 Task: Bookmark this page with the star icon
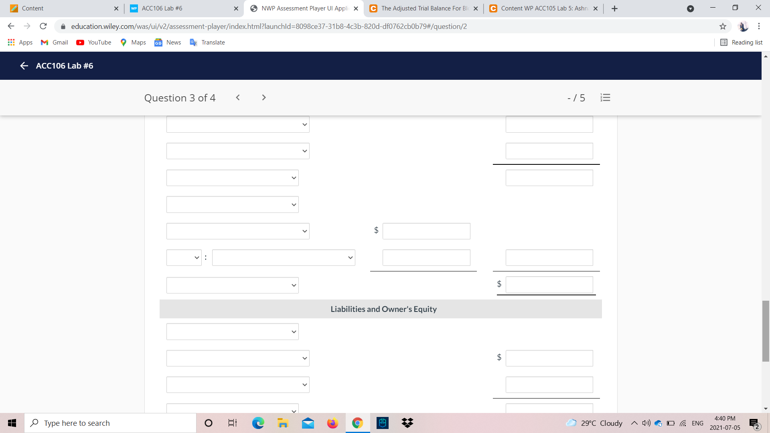tap(723, 26)
